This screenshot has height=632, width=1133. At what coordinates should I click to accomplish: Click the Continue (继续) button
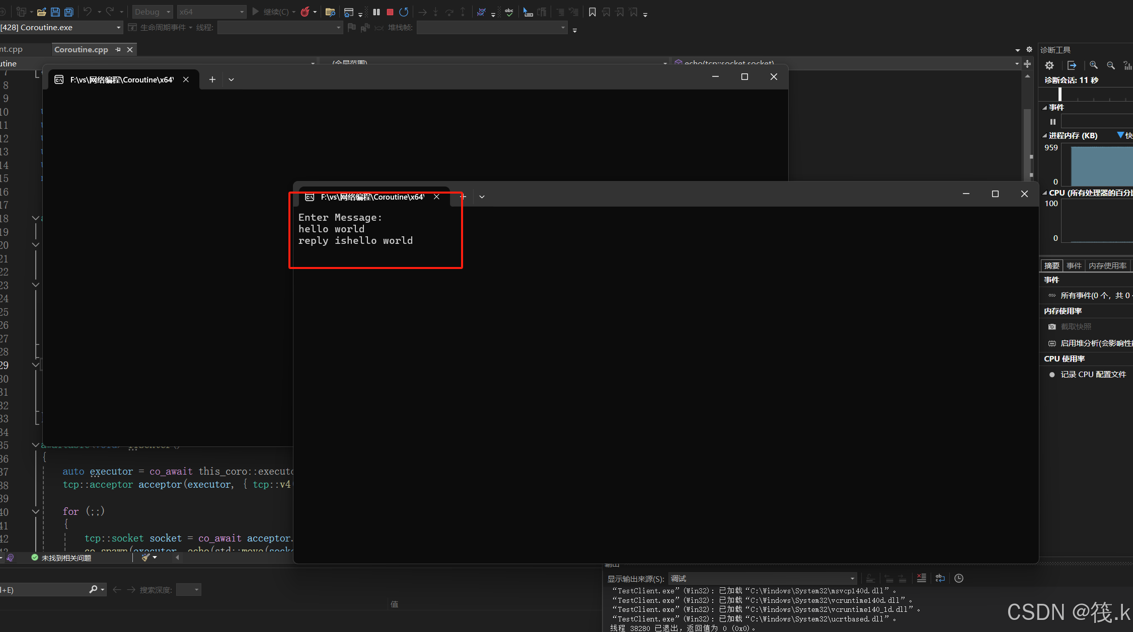click(271, 12)
